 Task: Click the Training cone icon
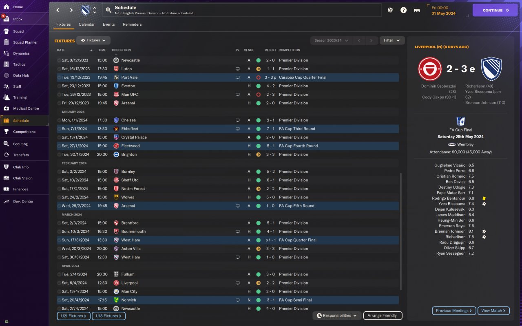tap(6, 97)
